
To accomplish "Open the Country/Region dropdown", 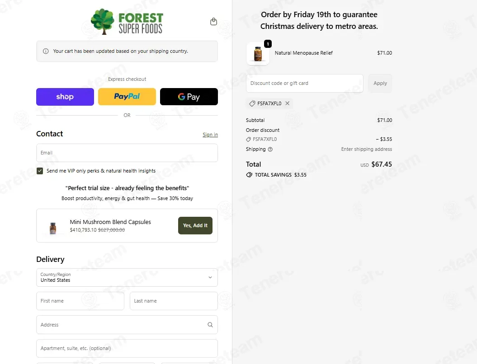I will coord(127,277).
